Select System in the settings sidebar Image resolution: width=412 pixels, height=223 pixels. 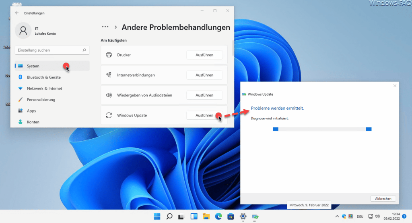(x=52, y=66)
